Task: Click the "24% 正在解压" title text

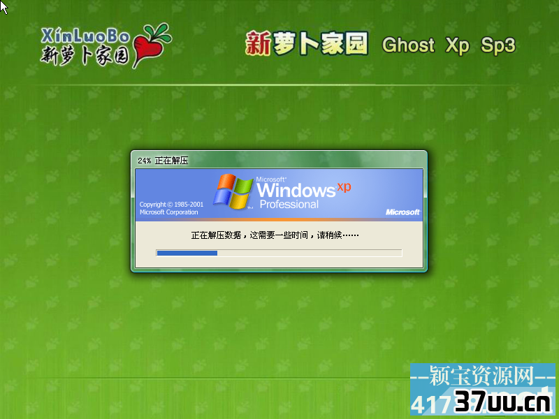Action: [x=163, y=161]
